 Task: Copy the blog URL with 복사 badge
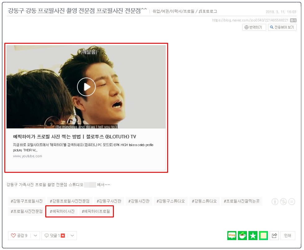pyautogui.click(x=293, y=20)
